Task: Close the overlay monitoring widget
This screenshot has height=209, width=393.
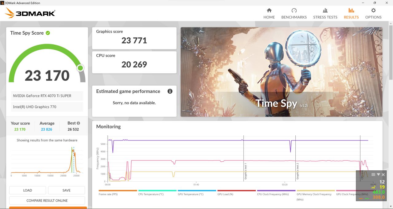Action: [383, 174]
